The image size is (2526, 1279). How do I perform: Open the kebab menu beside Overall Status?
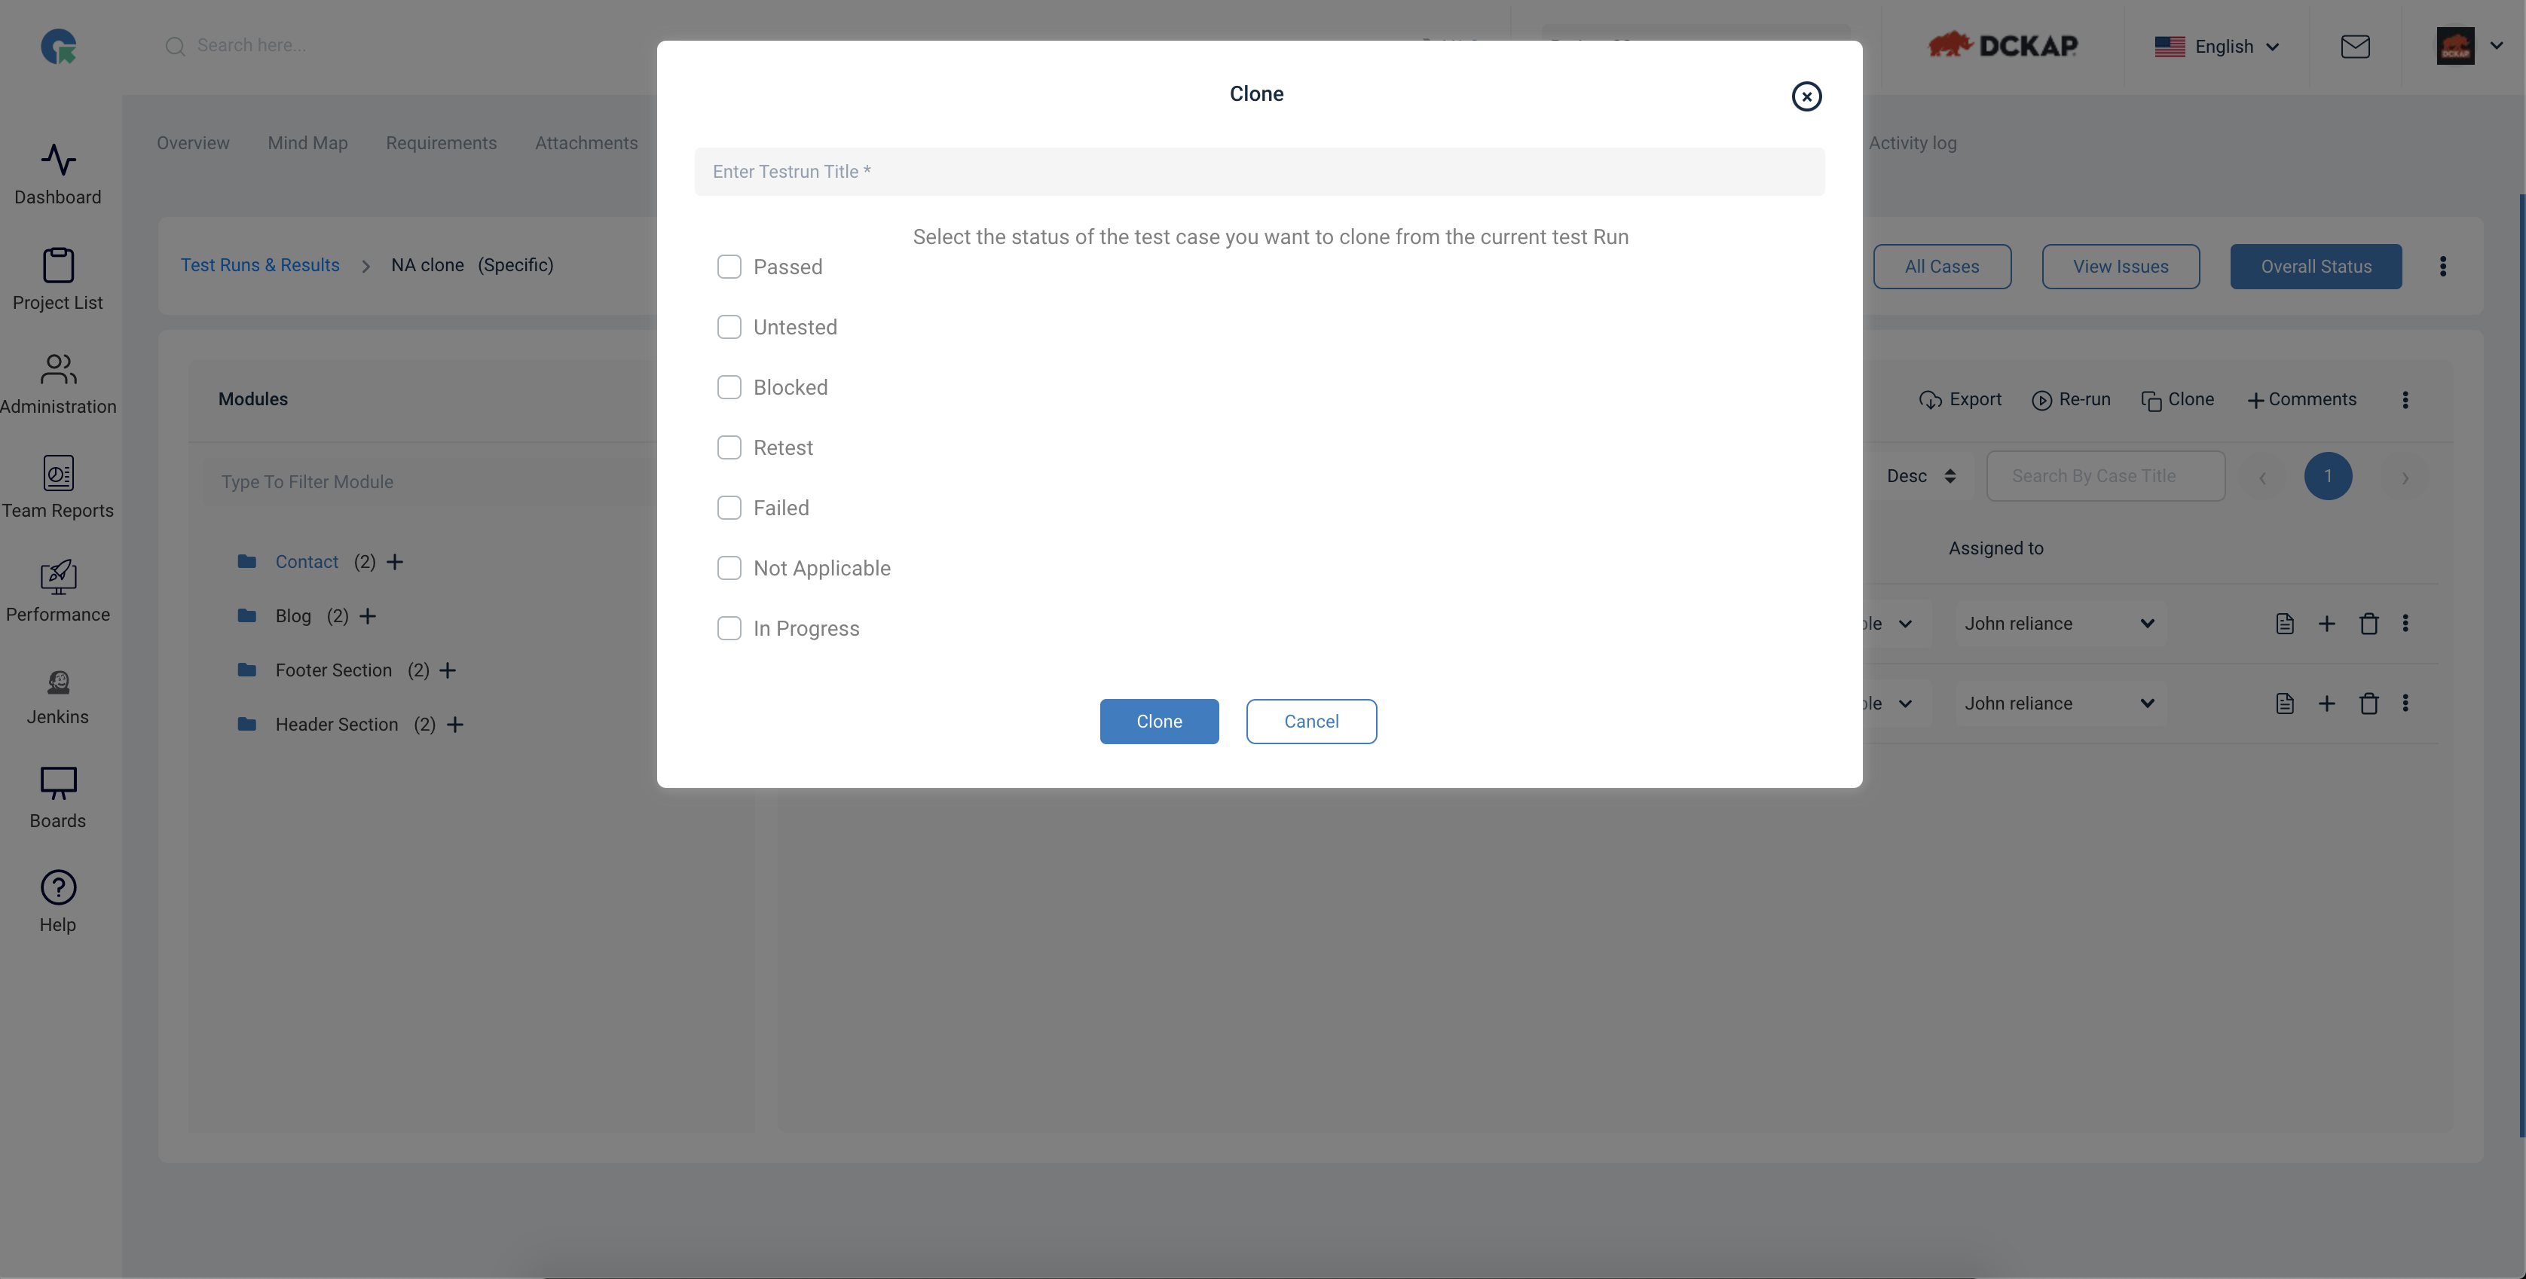(x=2442, y=267)
